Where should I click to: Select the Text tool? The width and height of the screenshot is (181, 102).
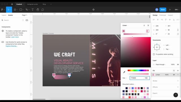click(33, 10)
